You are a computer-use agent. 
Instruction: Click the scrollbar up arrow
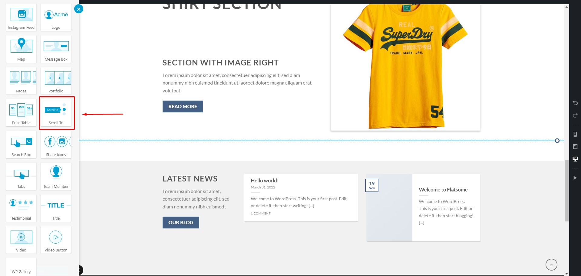pos(566,7)
